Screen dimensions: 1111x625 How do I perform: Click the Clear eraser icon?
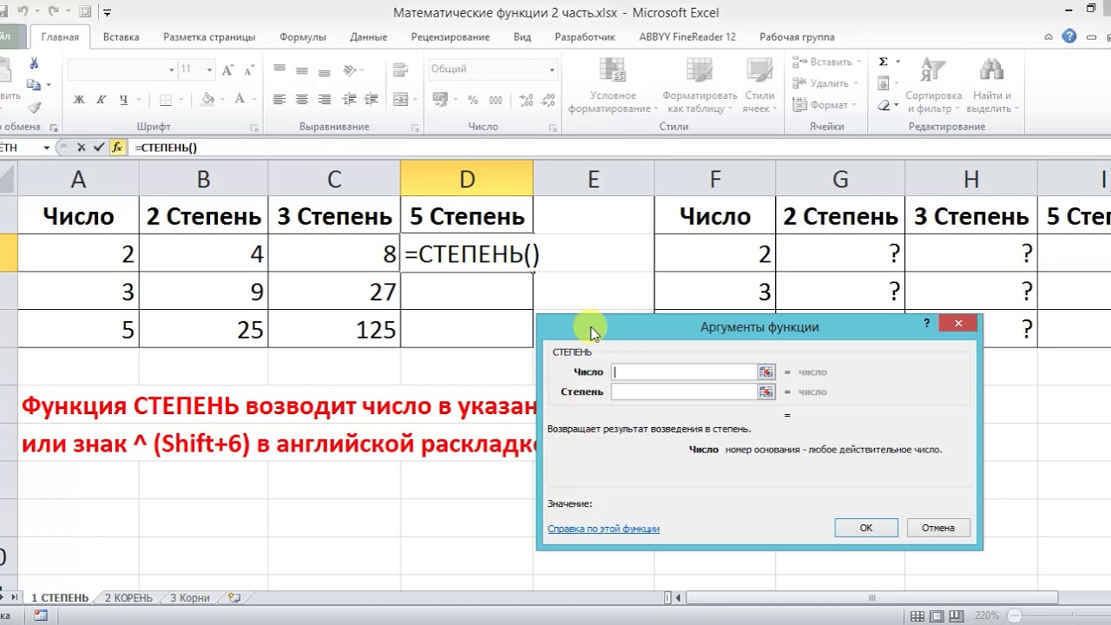[884, 105]
